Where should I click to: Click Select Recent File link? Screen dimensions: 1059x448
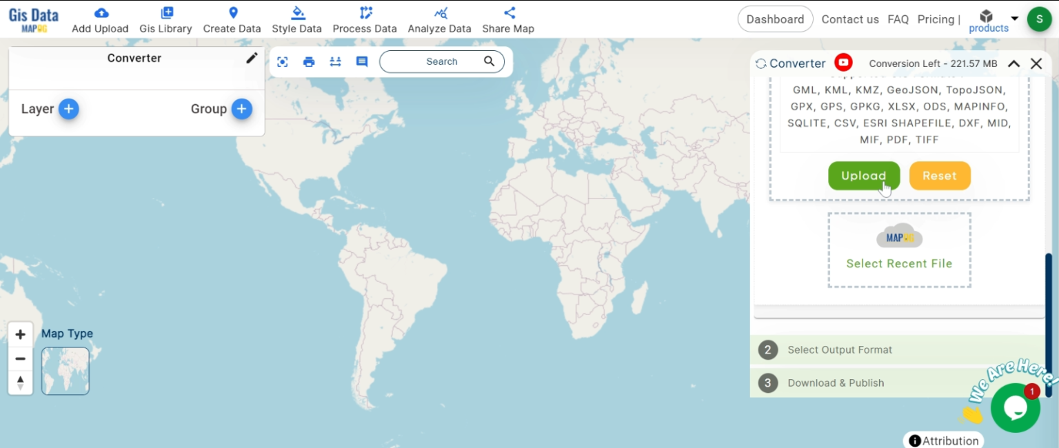(899, 263)
